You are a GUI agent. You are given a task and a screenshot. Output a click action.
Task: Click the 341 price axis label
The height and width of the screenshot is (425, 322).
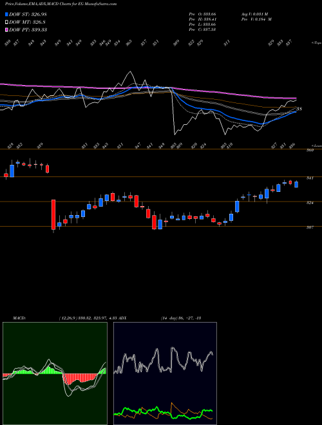[x=310, y=178]
